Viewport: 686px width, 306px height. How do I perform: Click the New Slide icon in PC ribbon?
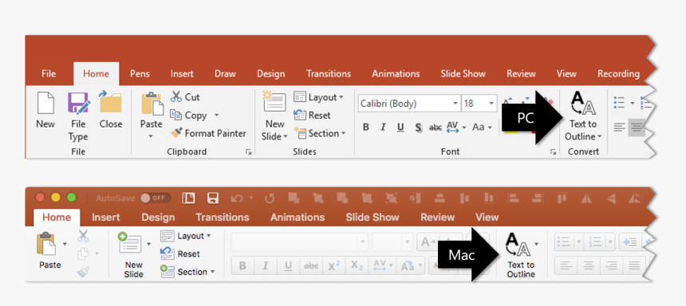[x=274, y=102]
